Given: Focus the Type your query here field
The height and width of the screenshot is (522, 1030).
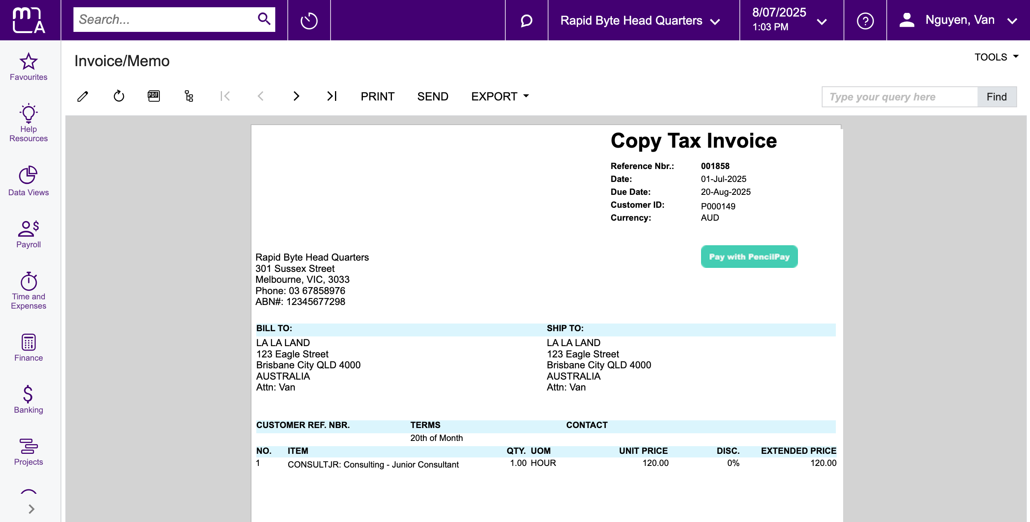Looking at the screenshot, I should 899,97.
